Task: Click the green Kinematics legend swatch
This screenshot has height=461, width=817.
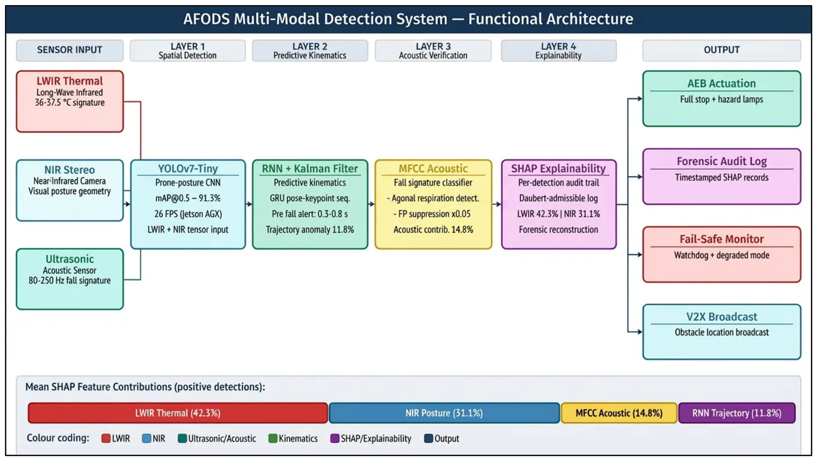Action: 273,438
